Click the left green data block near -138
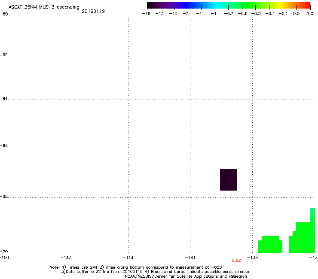 tap(270, 244)
